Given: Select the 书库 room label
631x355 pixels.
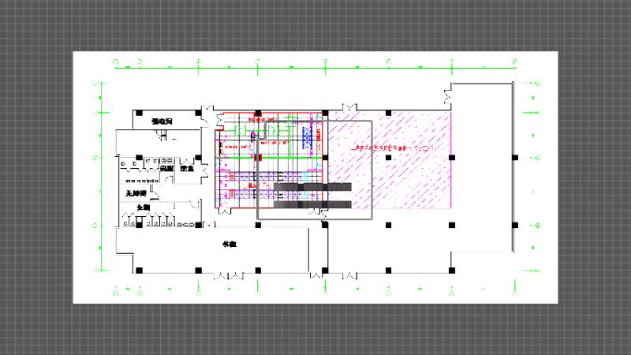Looking at the screenshot, I should click(228, 245).
